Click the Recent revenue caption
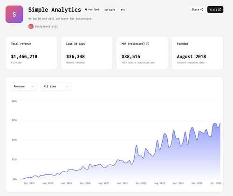The width and height of the screenshot is (233, 196). 75,62
